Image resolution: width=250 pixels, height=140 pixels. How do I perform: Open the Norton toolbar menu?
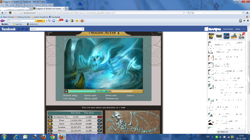click(x=5, y=24)
